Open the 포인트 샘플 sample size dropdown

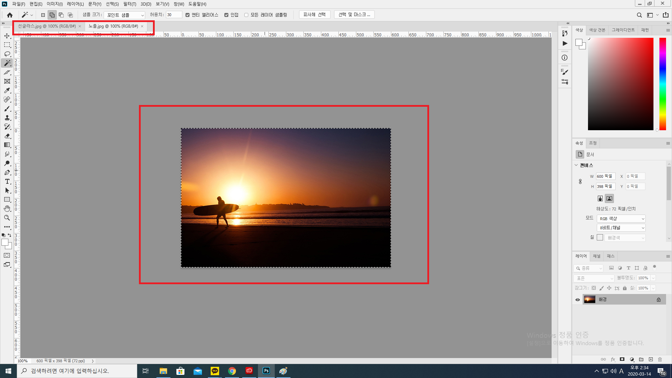click(125, 15)
